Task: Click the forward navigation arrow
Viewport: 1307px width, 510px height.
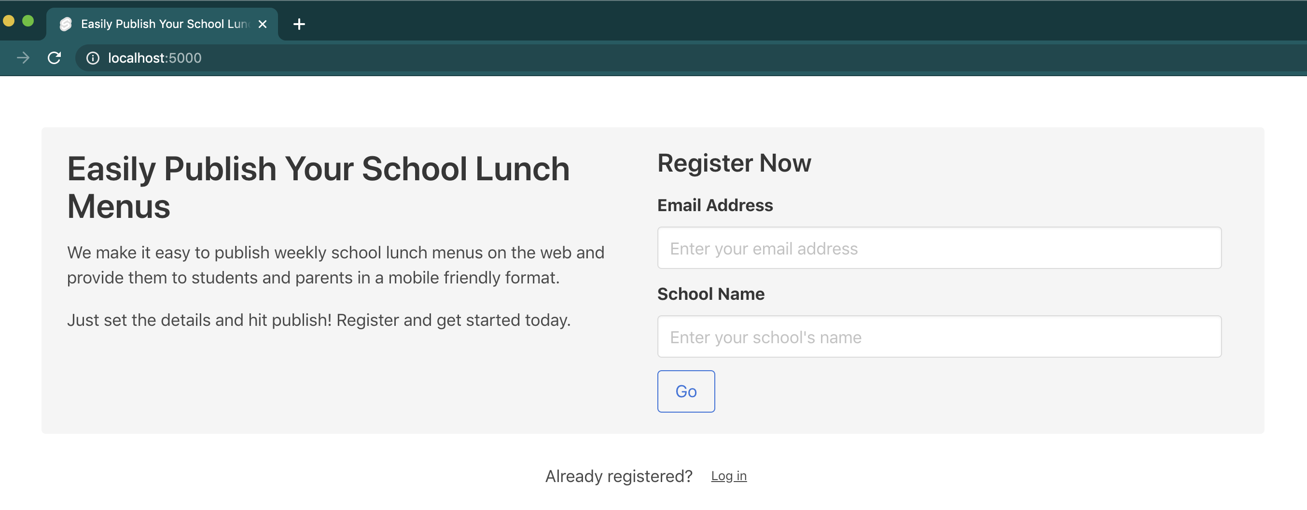Action: (x=23, y=58)
